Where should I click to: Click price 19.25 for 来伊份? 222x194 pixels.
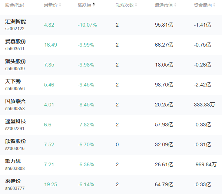coord(50,184)
